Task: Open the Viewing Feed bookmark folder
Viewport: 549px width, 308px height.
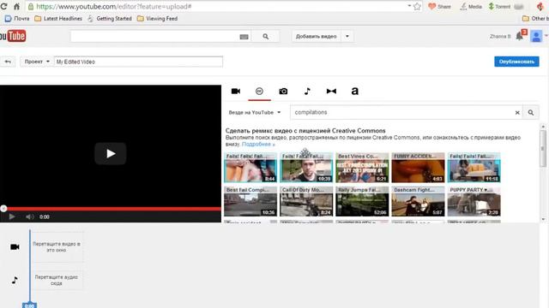Action: point(158,19)
